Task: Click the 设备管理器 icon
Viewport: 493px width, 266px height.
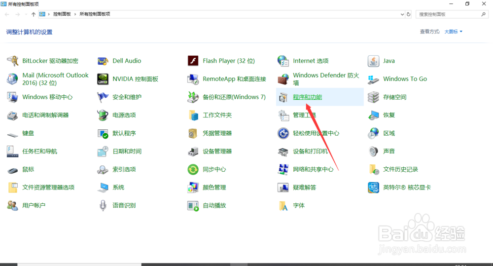Action: point(193,152)
